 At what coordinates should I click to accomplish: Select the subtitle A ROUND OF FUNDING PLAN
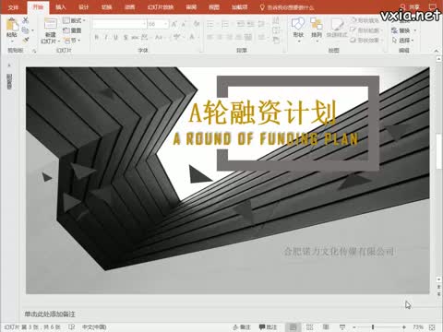(x=266, y=138)
